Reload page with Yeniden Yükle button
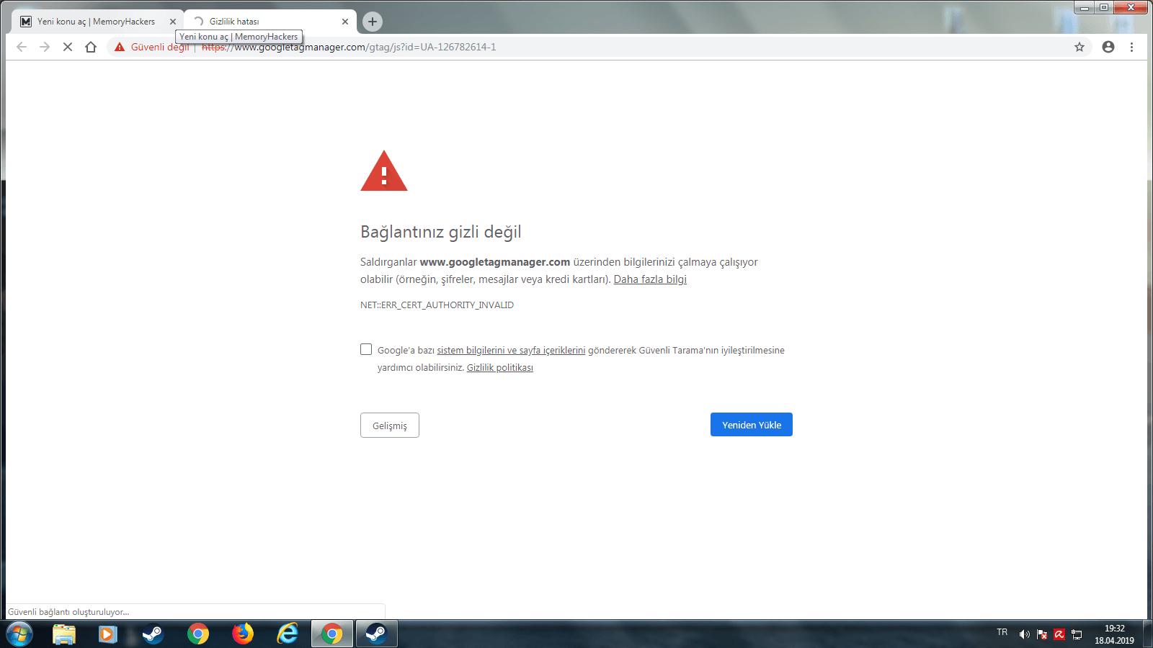 coord(752,425)
